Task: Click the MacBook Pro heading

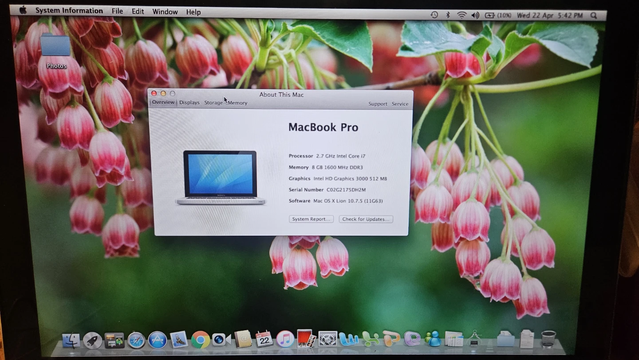Action: tap(323, 127)
